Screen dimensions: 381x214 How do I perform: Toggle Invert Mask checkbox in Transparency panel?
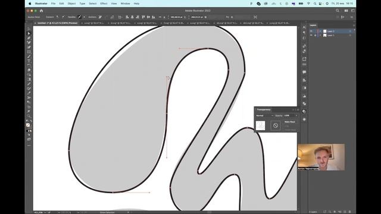tap(283, 130)
